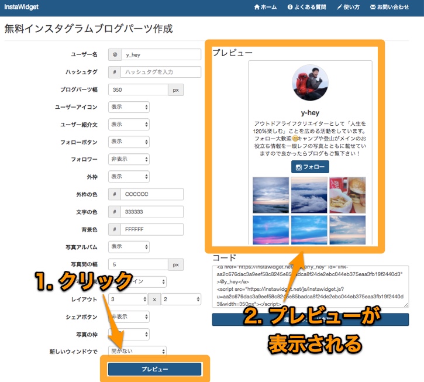Go to the 使い方 page
The width and height of the screenshot is (424, 382).
pyautogui.click(x=348, y=7)
